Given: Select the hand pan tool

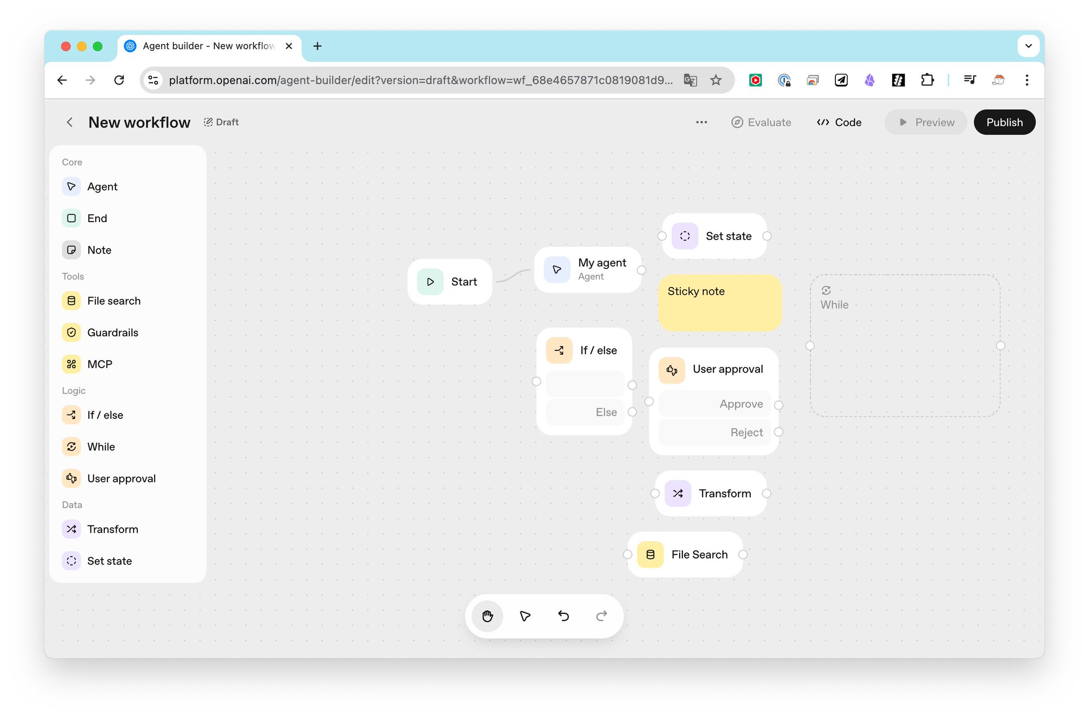Looking at the screenshot, I should (487, 615).
